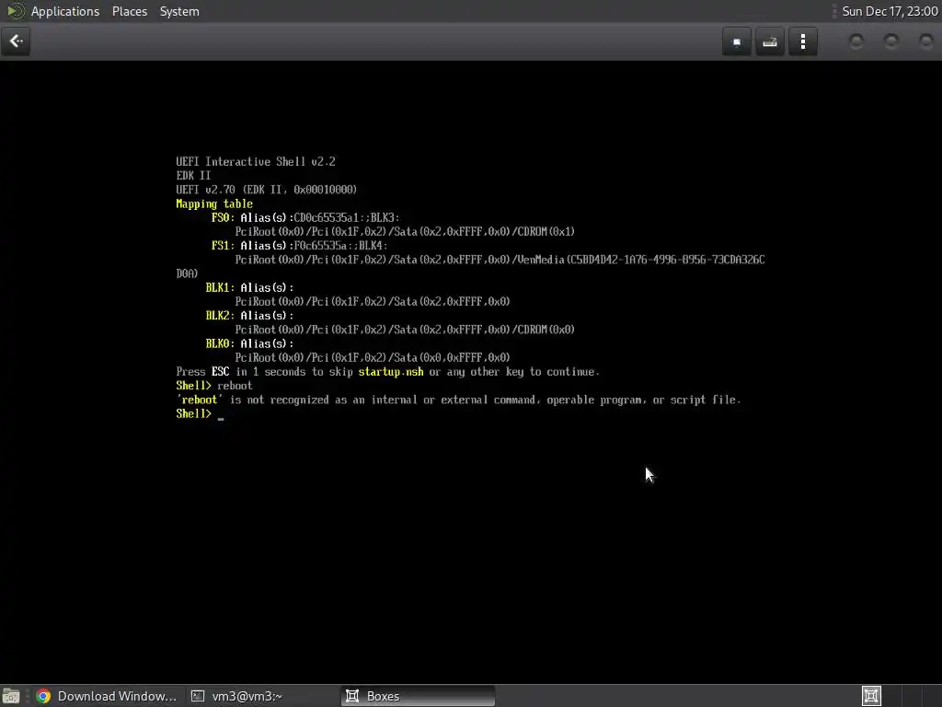Click the Shell> prompt cursor line
Viewport: 942px width, 707px height.
pos(200,413)
